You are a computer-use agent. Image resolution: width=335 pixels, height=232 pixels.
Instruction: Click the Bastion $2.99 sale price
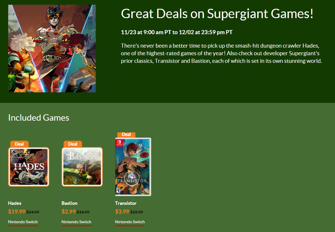69,212
